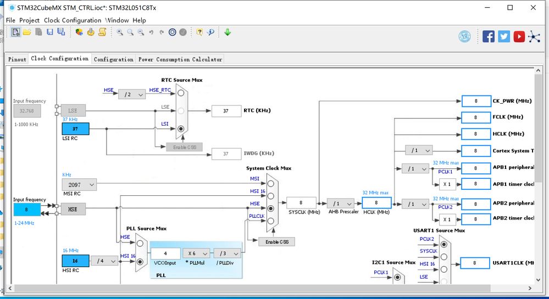Zoom in on the clock diagram

pyautogui.click(x=120, y=32)
